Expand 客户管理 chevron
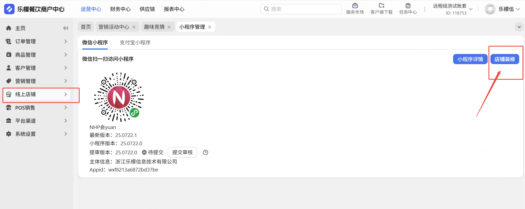The image size is (525, 209). (x=66, y=68)
